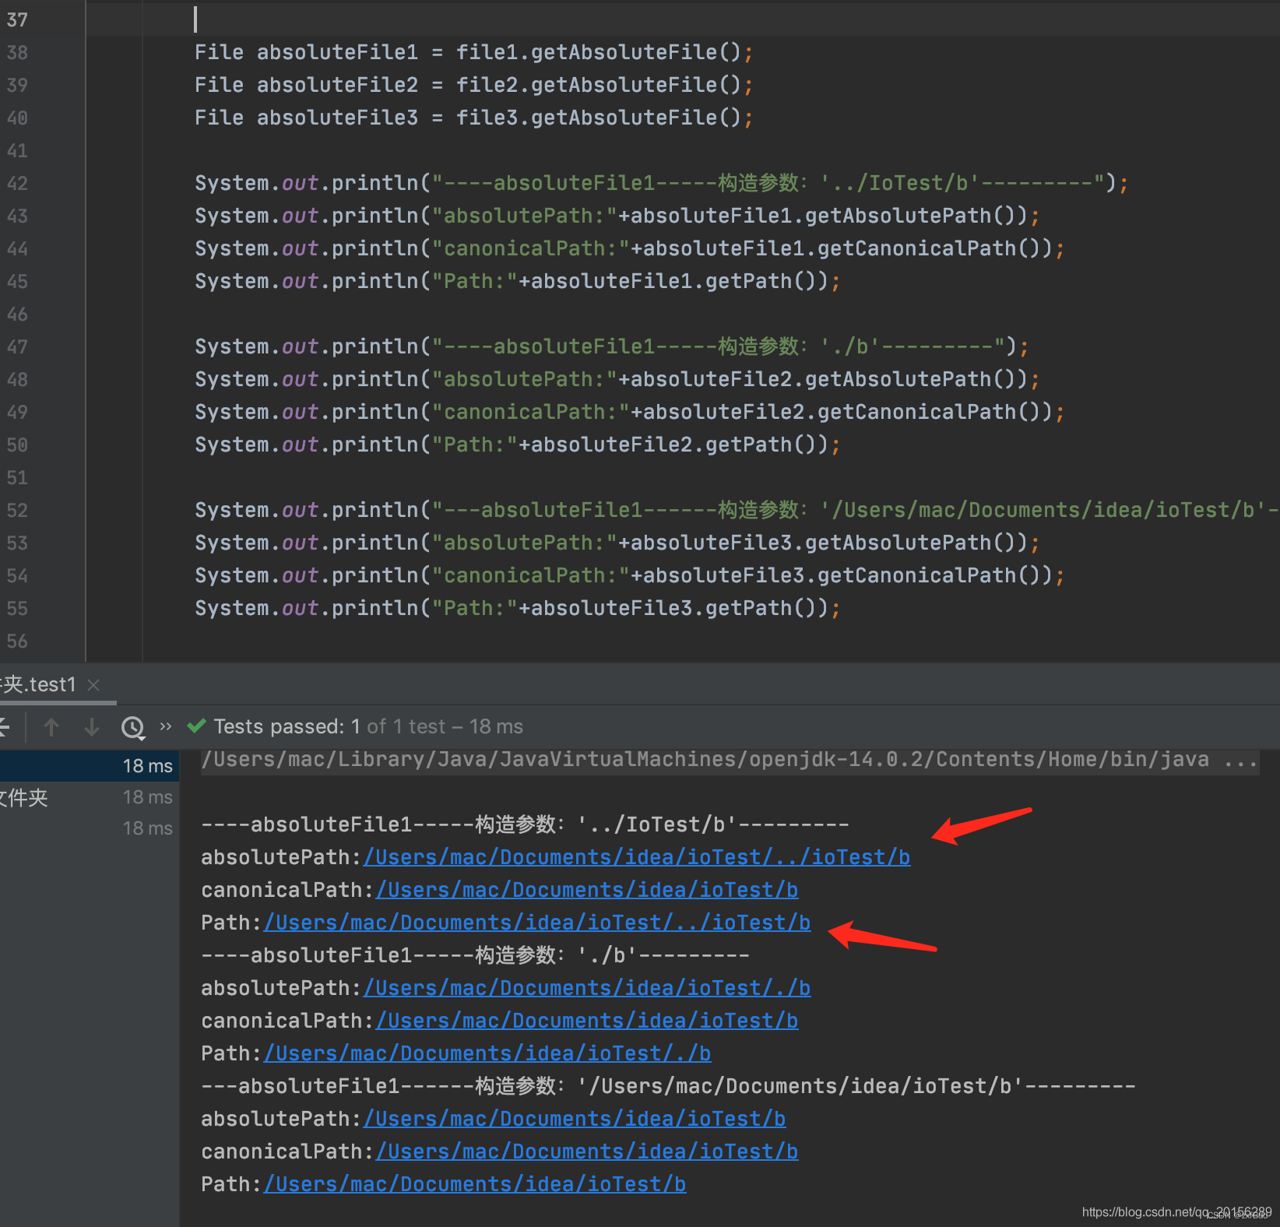Click the collapse icon at the toolbar's far left
Viewport: 1280px width, 1227px height.
[x=6, y=726]
